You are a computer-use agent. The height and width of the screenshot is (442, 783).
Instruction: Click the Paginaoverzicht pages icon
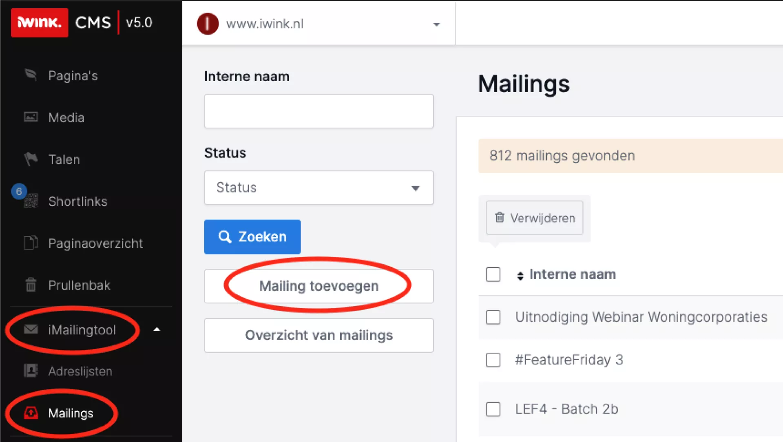(x=31, y=243)
